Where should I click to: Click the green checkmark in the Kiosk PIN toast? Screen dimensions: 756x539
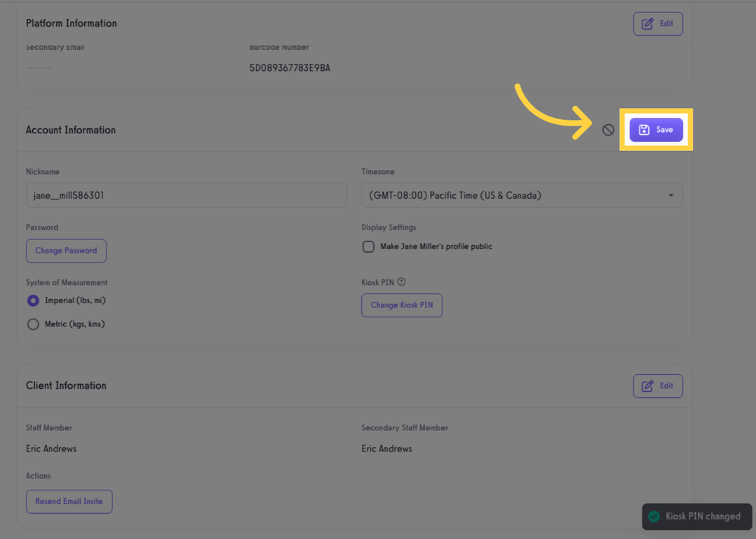tap(653, 517)
